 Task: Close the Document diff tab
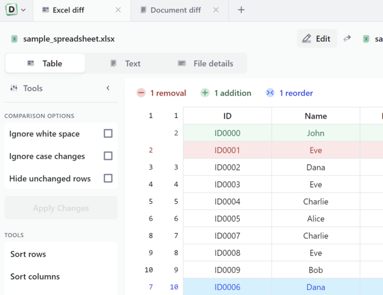(216, 10)
